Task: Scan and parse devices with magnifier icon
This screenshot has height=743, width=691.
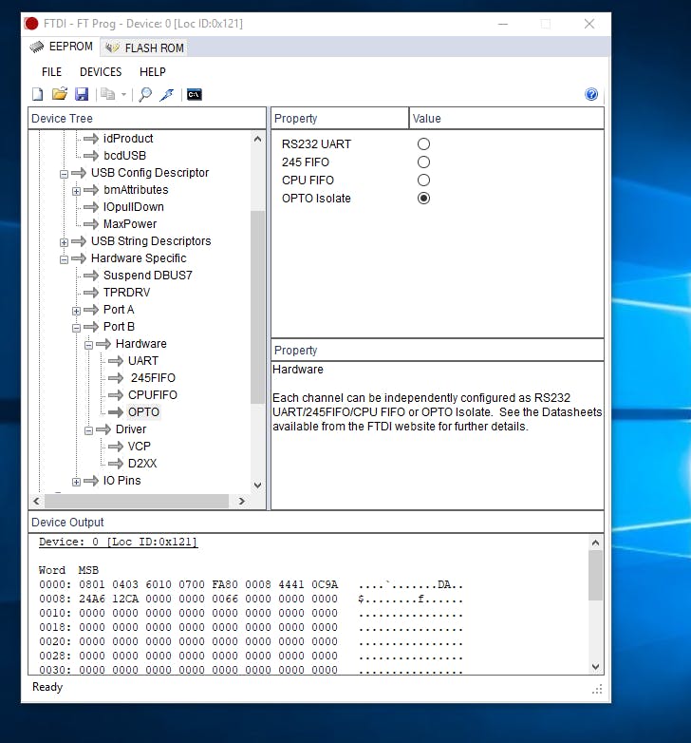Action: (145, 94)
